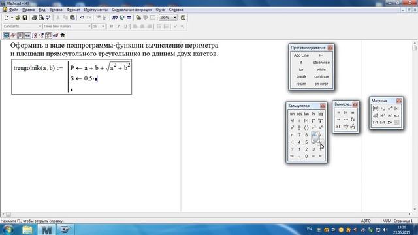418x235 pixels.
Task: Paste from clipboard toolbar icon
Action: [x=72, y=18]
